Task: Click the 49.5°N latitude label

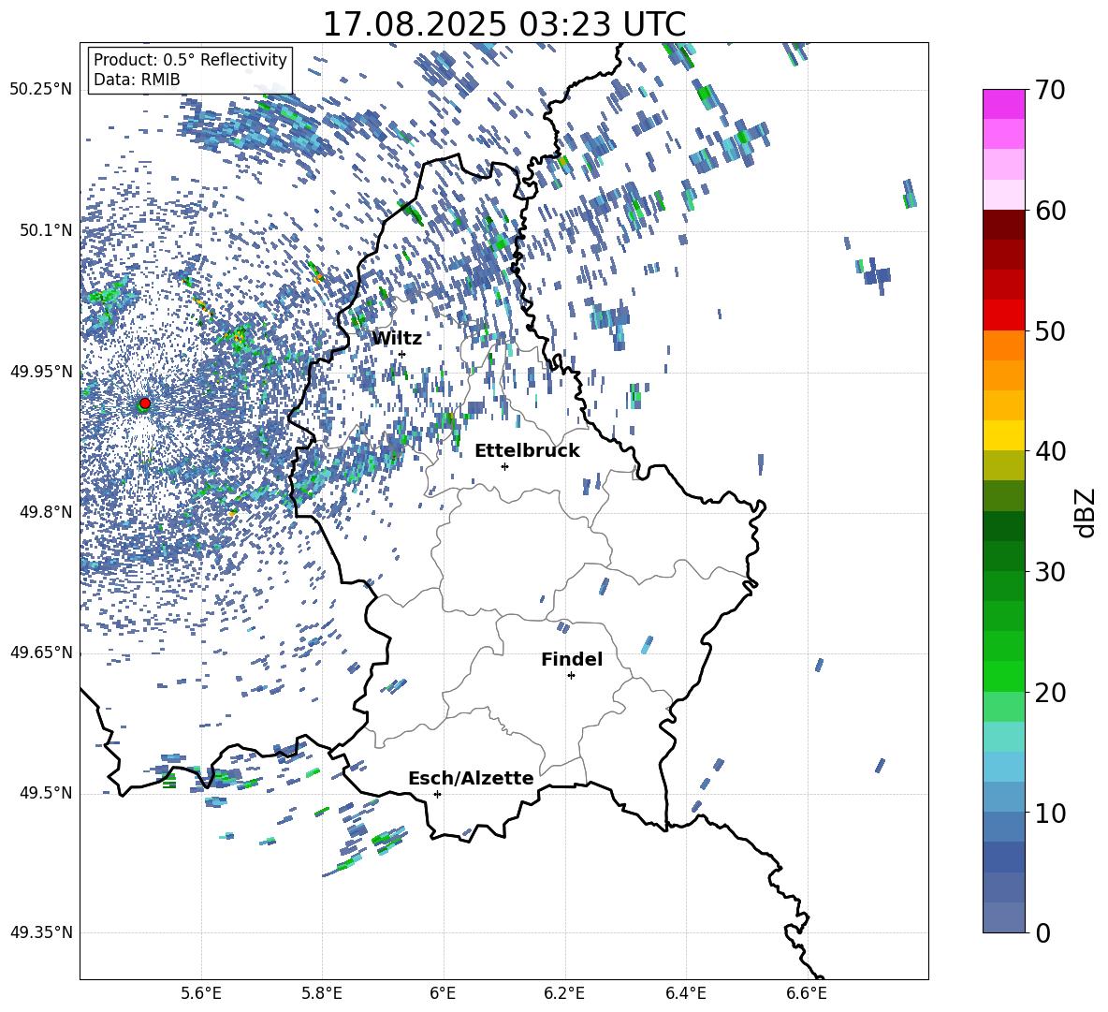Action: (45, 793)
